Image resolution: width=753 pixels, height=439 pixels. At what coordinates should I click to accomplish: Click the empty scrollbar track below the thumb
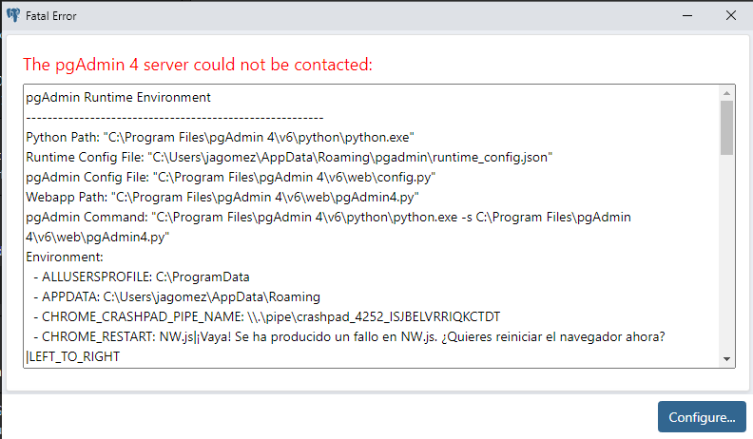tap(727, 257)
